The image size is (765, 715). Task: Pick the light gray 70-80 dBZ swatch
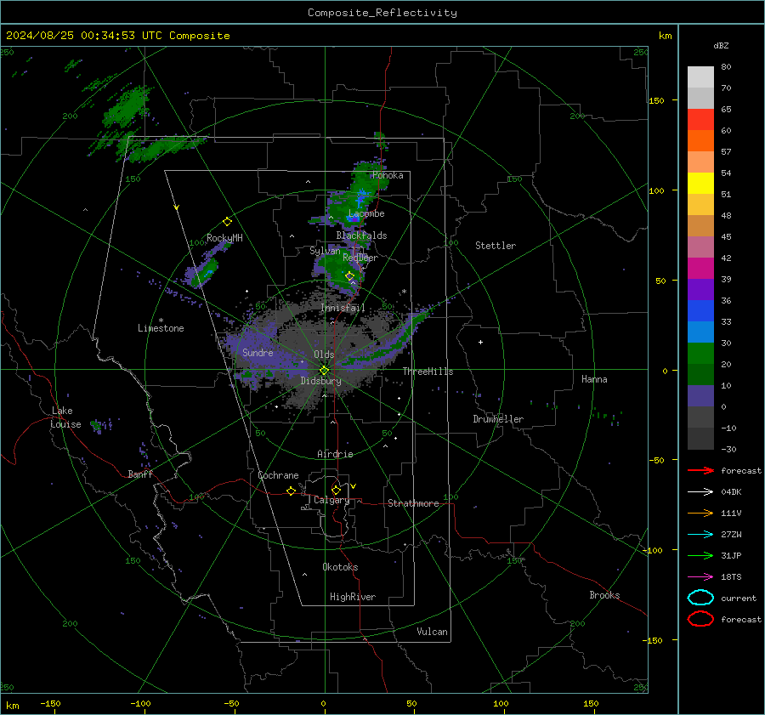point(700,77)
